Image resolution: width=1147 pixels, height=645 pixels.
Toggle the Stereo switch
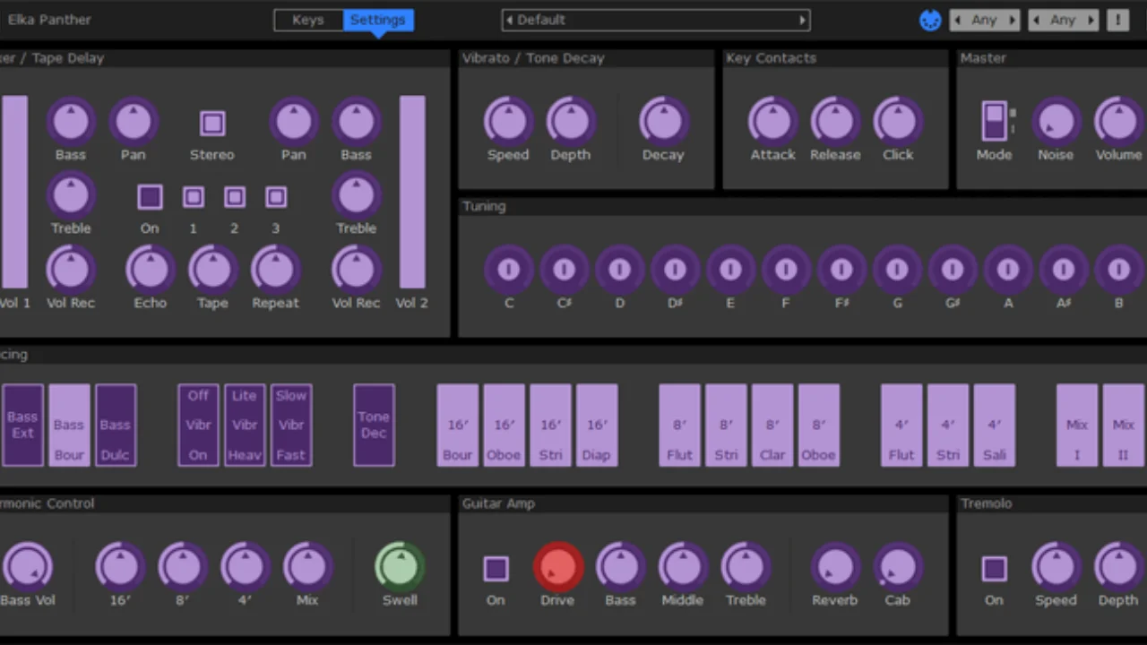[x=212, y=123]
